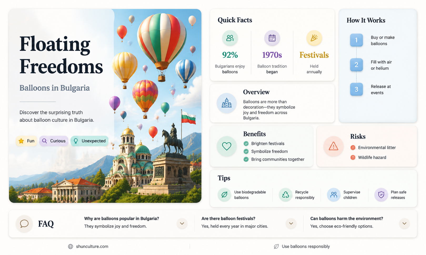
Task: Click the Bulgarian flag in the illustration
Action: 189,118
